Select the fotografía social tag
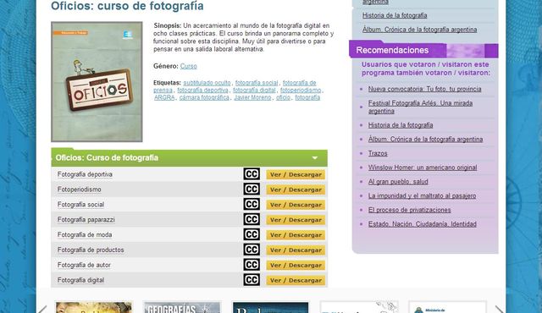Image resolution: width=542 pixels, height=313 pixels. (x=257, y=83)
